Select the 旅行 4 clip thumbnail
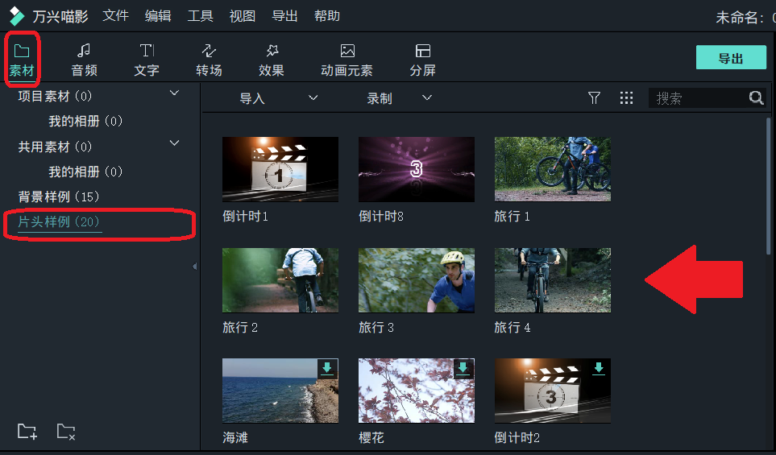776x455 pixels. coord(552,280)
